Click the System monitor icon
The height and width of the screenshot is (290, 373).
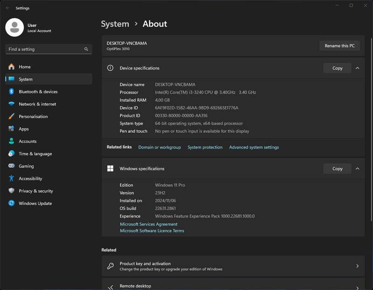coord(11,79)
